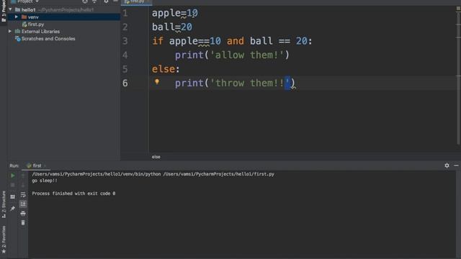Place cursor in 'allow them!' string
461x259 pixels.
point(247,55)
